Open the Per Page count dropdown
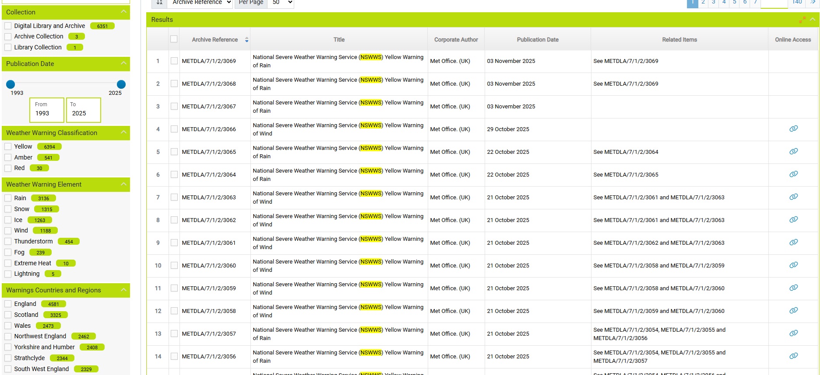The height and width of the screenshot is (375, 820). pos(280,3)
